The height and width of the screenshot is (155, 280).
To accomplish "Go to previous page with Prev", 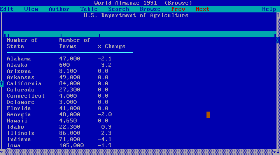I will pyautogui.click(x=178, y=9).
